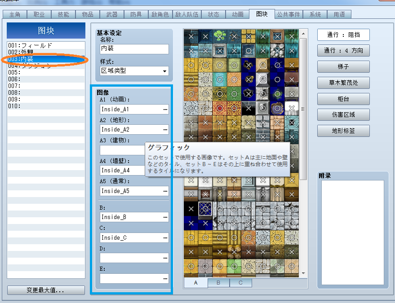Select the 梯子 button
This screenshot has width=395, height=303.
tap(343, 67)
